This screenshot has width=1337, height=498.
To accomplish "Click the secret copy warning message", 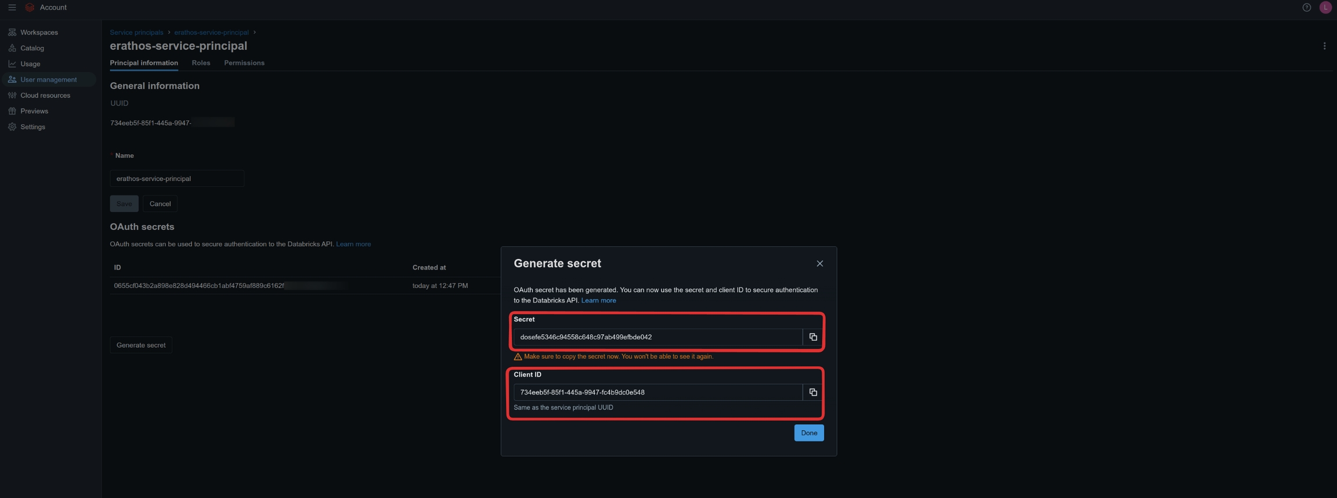I will [x=613, y=357].
